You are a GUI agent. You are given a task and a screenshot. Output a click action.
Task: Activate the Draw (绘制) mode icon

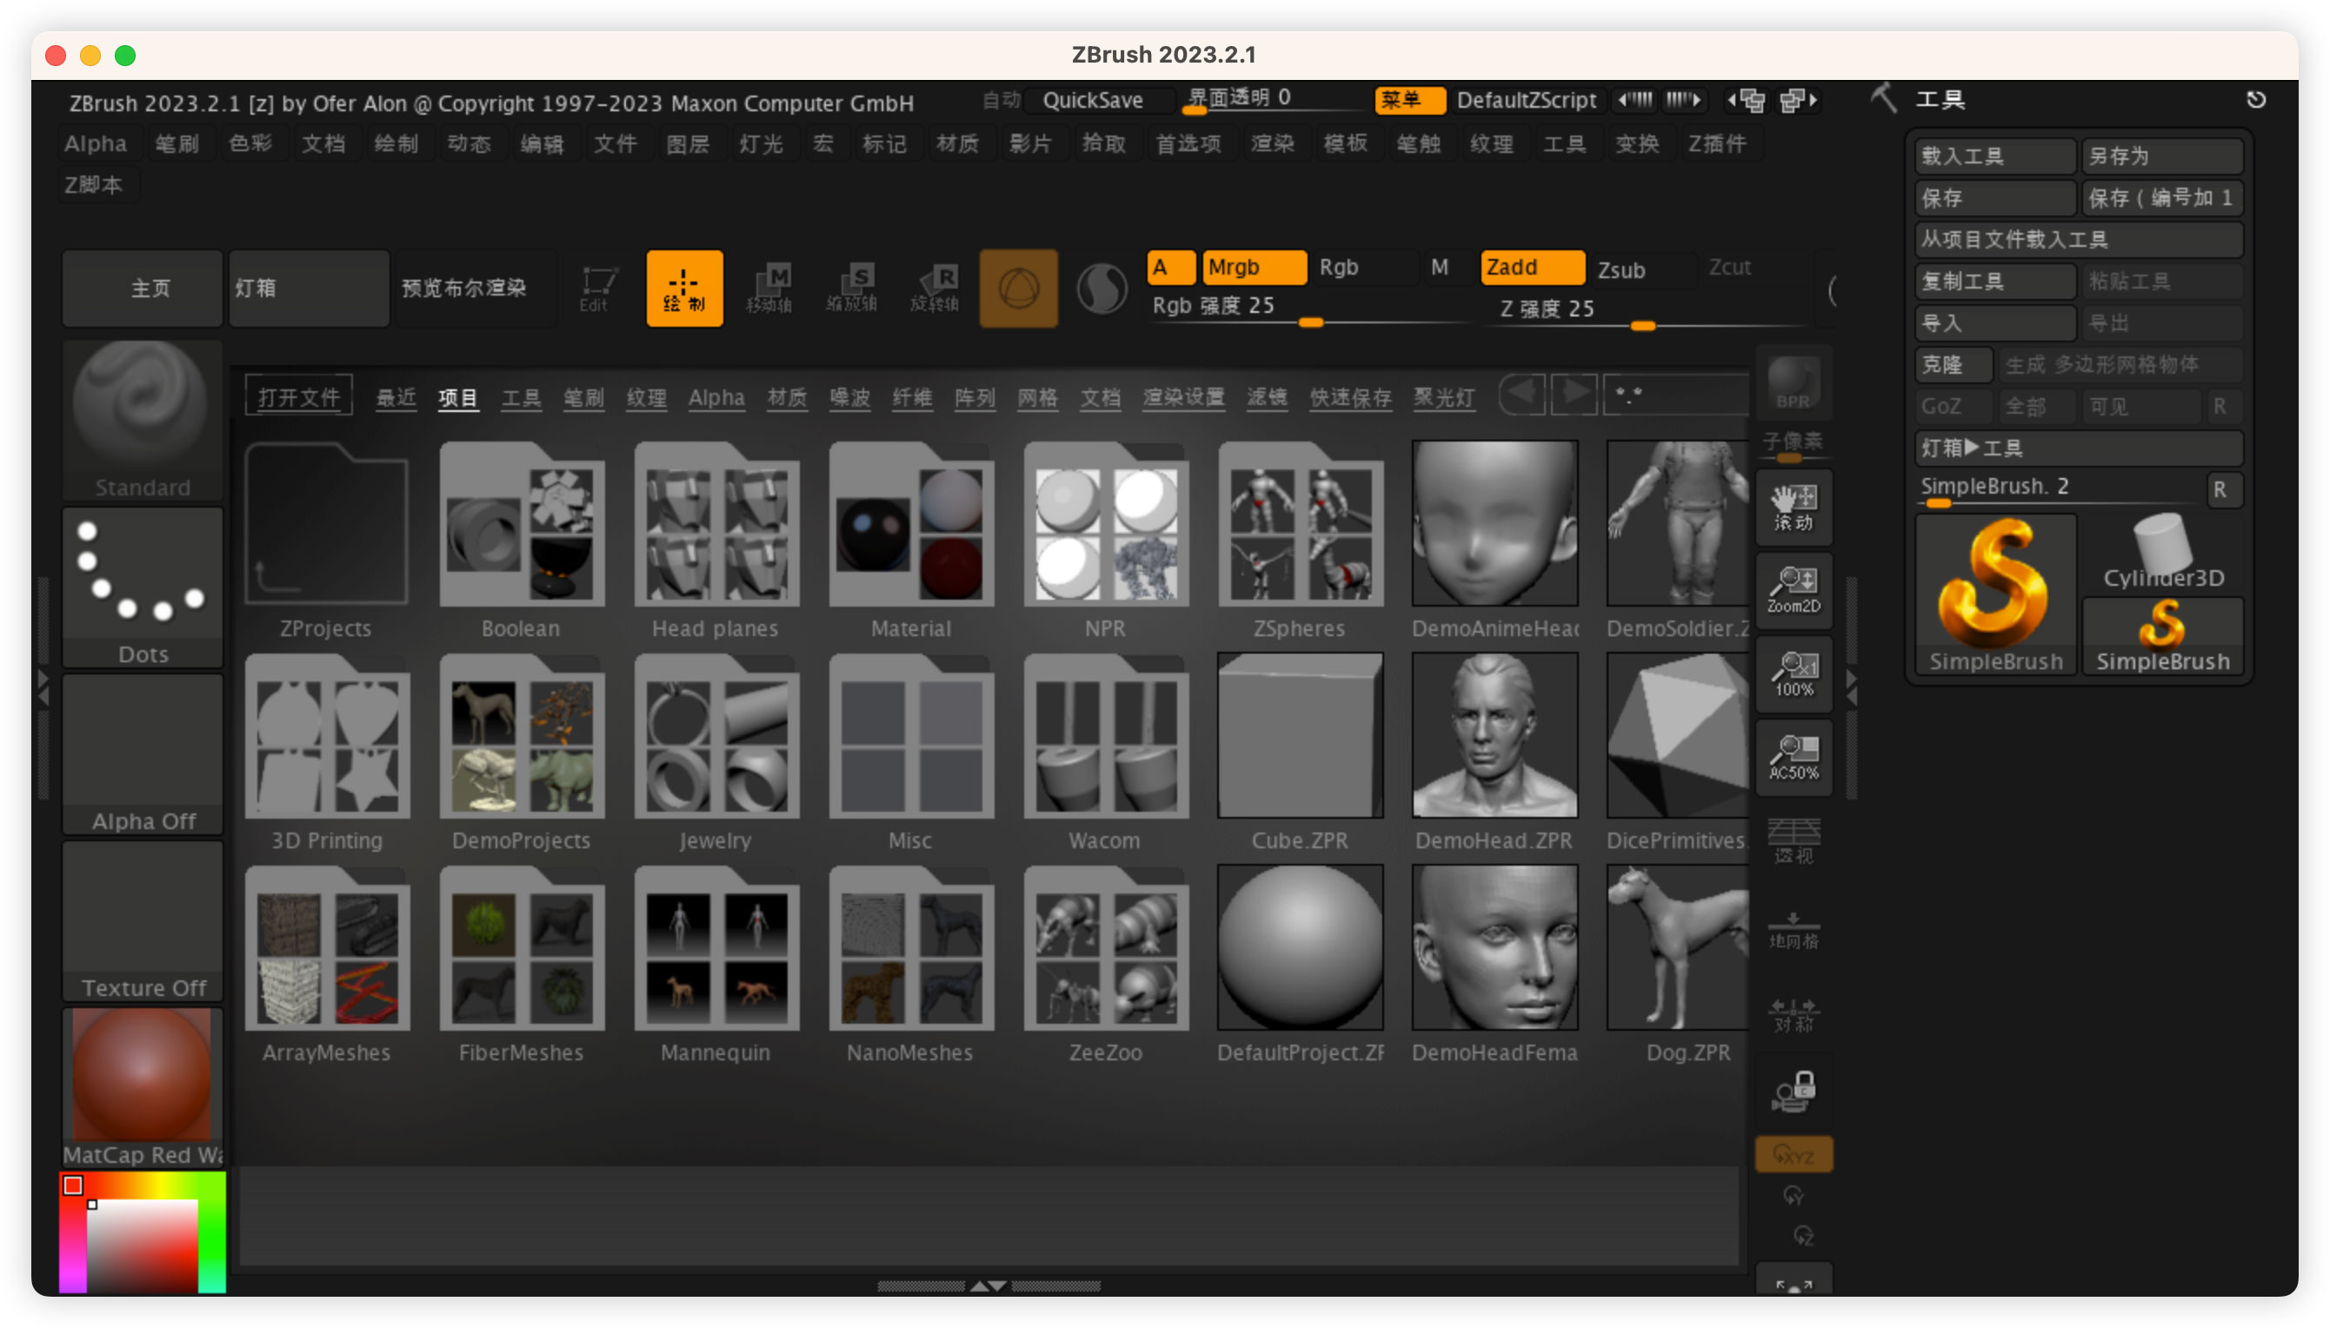(x=684, y=289)
